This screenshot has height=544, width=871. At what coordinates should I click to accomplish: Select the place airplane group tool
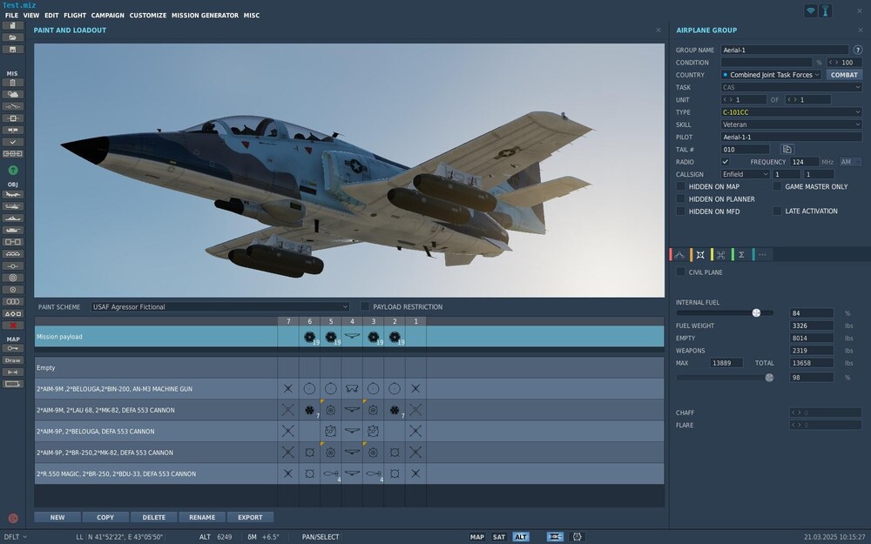[13, 195]
